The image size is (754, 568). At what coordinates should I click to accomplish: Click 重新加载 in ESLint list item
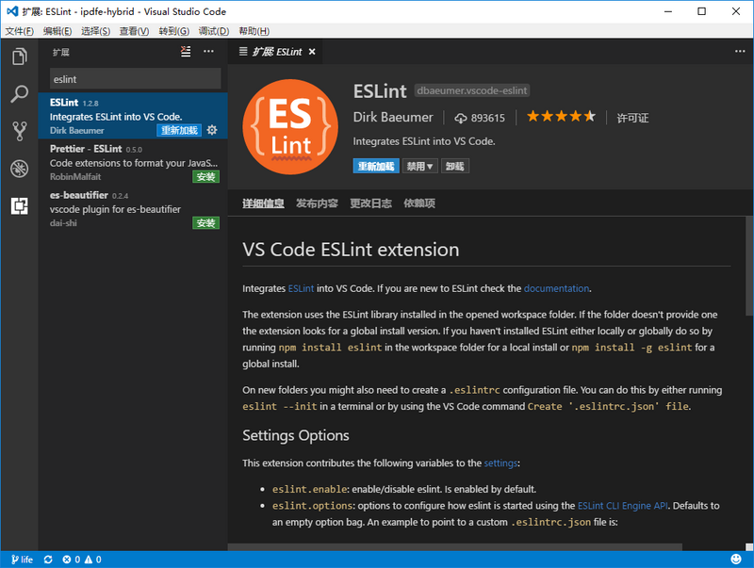tap(179, 130)
